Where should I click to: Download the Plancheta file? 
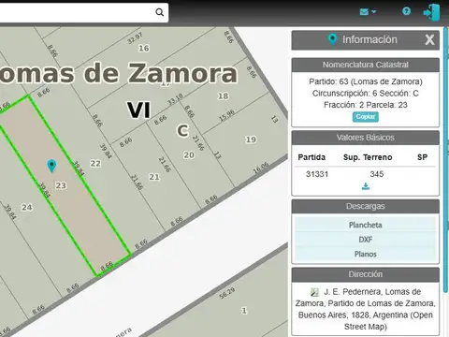pyautogui.click(x=366, y=225)
